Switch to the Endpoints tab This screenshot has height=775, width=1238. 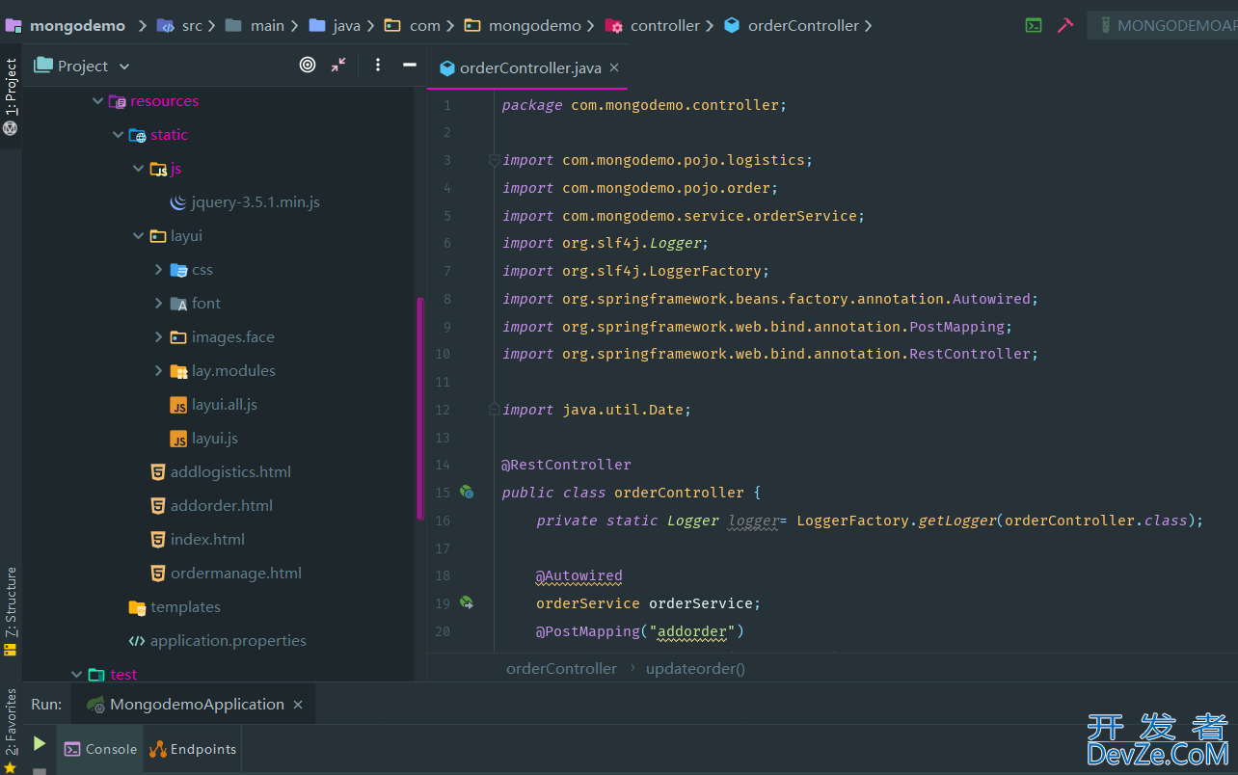click(x=193, y=749)
